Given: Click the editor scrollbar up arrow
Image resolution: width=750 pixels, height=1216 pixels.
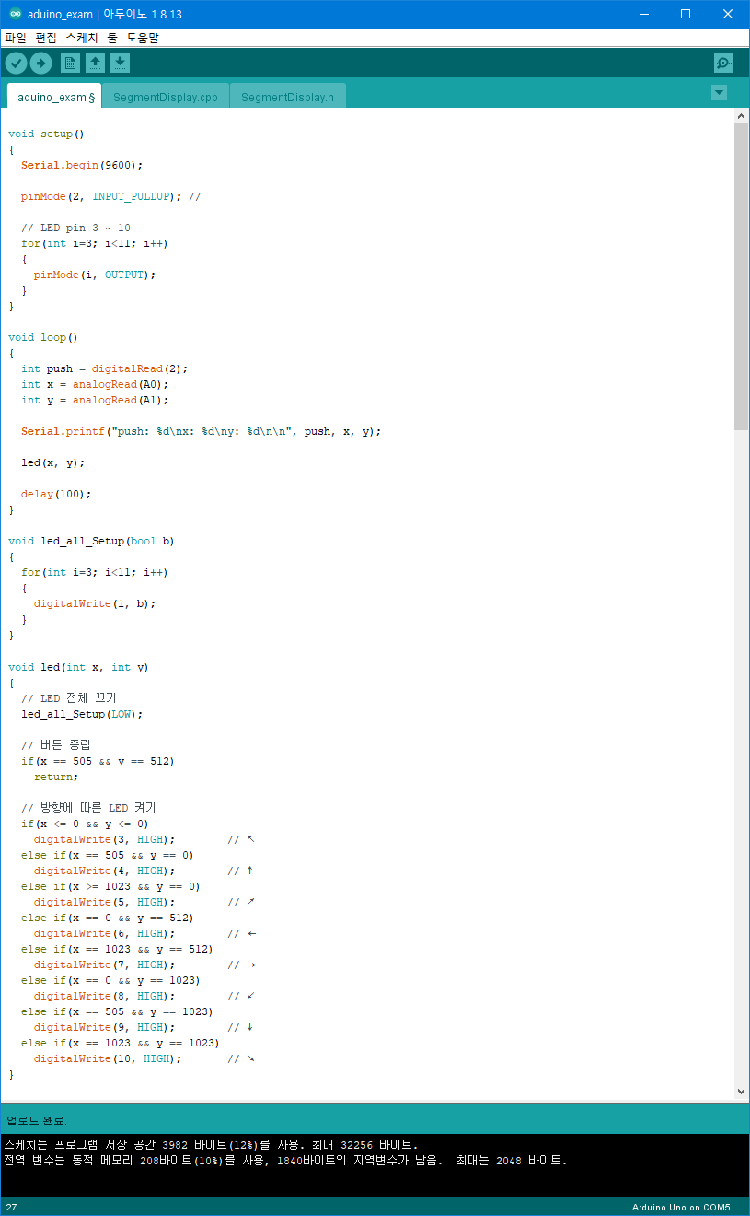Looking at the screenshot, I should pyautogui.click(x=742, y=116).
